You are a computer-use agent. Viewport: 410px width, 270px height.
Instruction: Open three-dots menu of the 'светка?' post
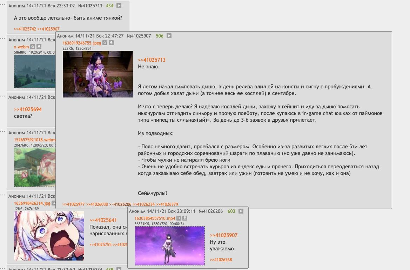click(x=2, y=96)
